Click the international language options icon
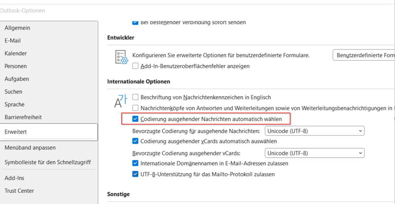The height and width of the screenshot is (204, 395). tap(120, 100)
